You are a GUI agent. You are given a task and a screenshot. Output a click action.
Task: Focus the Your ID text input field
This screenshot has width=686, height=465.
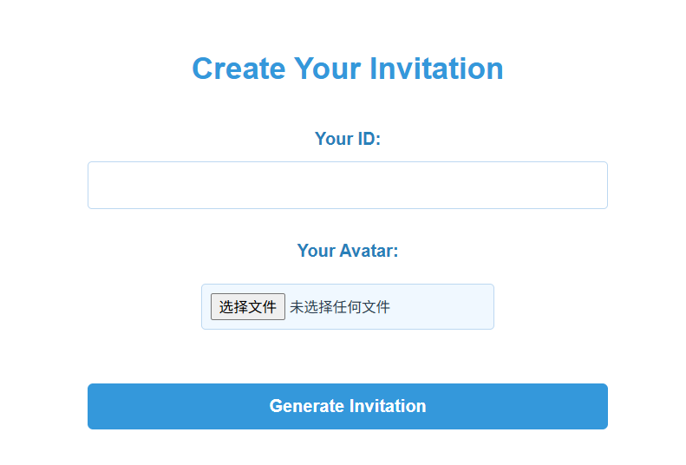tap(348, 185)
